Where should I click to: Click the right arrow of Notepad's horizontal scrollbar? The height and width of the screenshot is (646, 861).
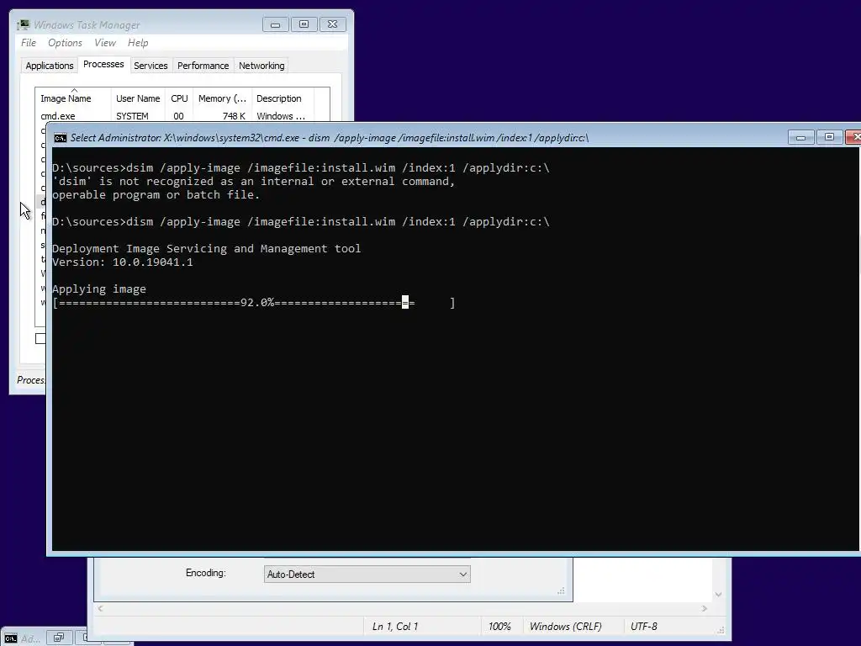click(x=705, y=608)
